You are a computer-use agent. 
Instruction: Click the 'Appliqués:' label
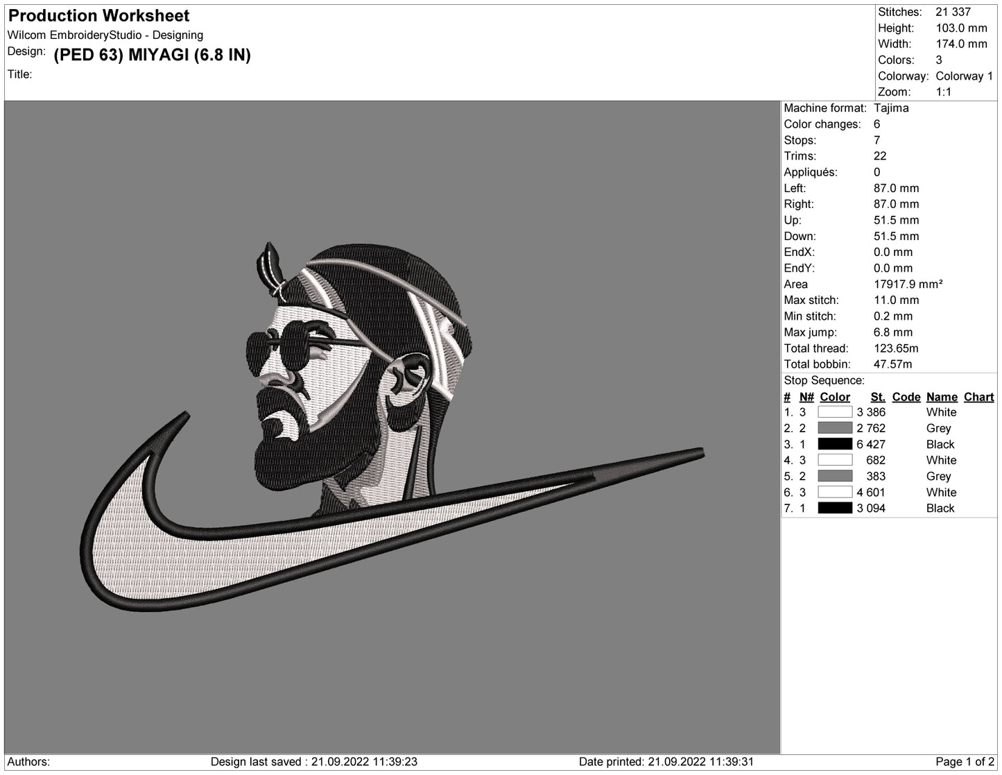click(811, 172)
